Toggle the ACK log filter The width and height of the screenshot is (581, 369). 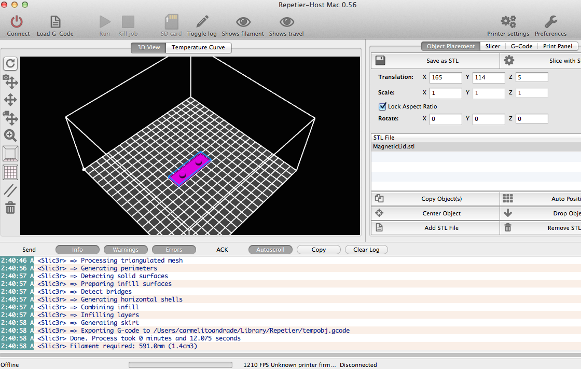[x=222, y=250]
